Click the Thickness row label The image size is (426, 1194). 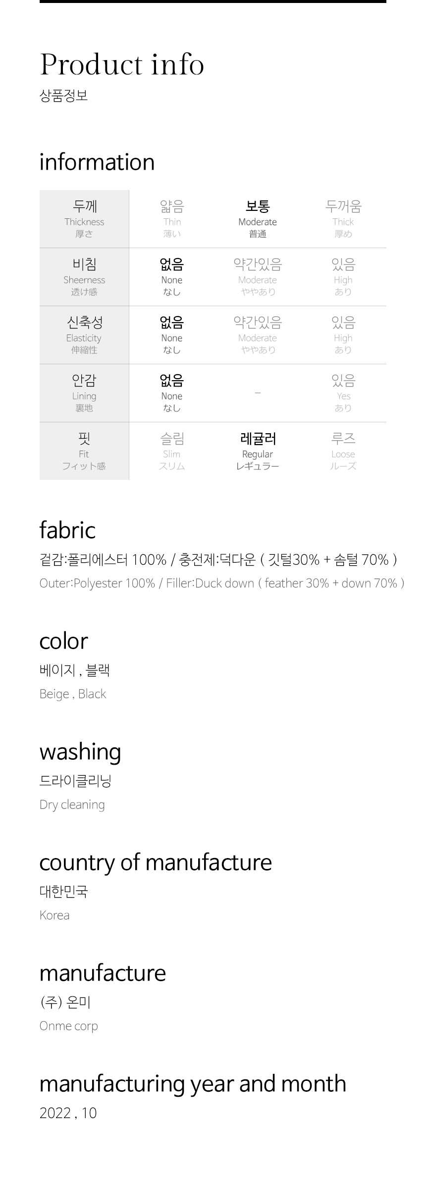click(84, 219)
